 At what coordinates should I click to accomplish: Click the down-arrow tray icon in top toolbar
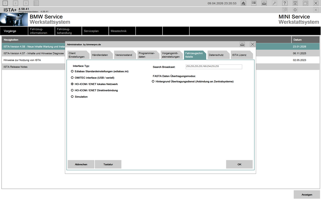[x=295, y=3]
